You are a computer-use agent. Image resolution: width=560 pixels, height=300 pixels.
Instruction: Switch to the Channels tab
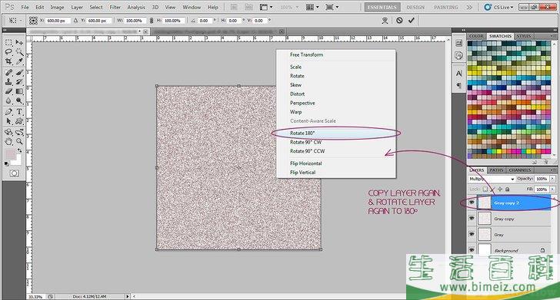click(520, 170)
